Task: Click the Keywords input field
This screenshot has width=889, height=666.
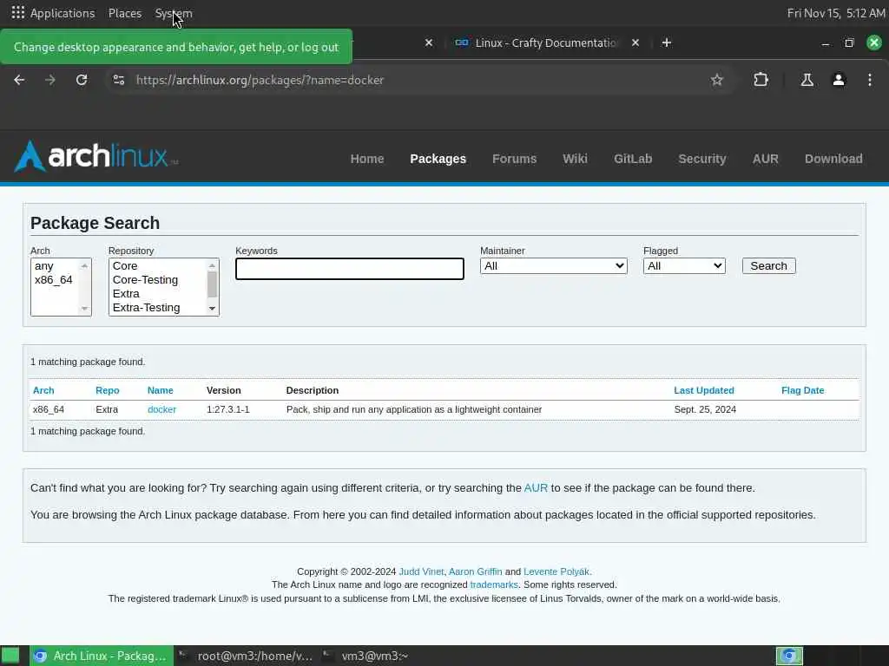Action: [x=350, y=269]
